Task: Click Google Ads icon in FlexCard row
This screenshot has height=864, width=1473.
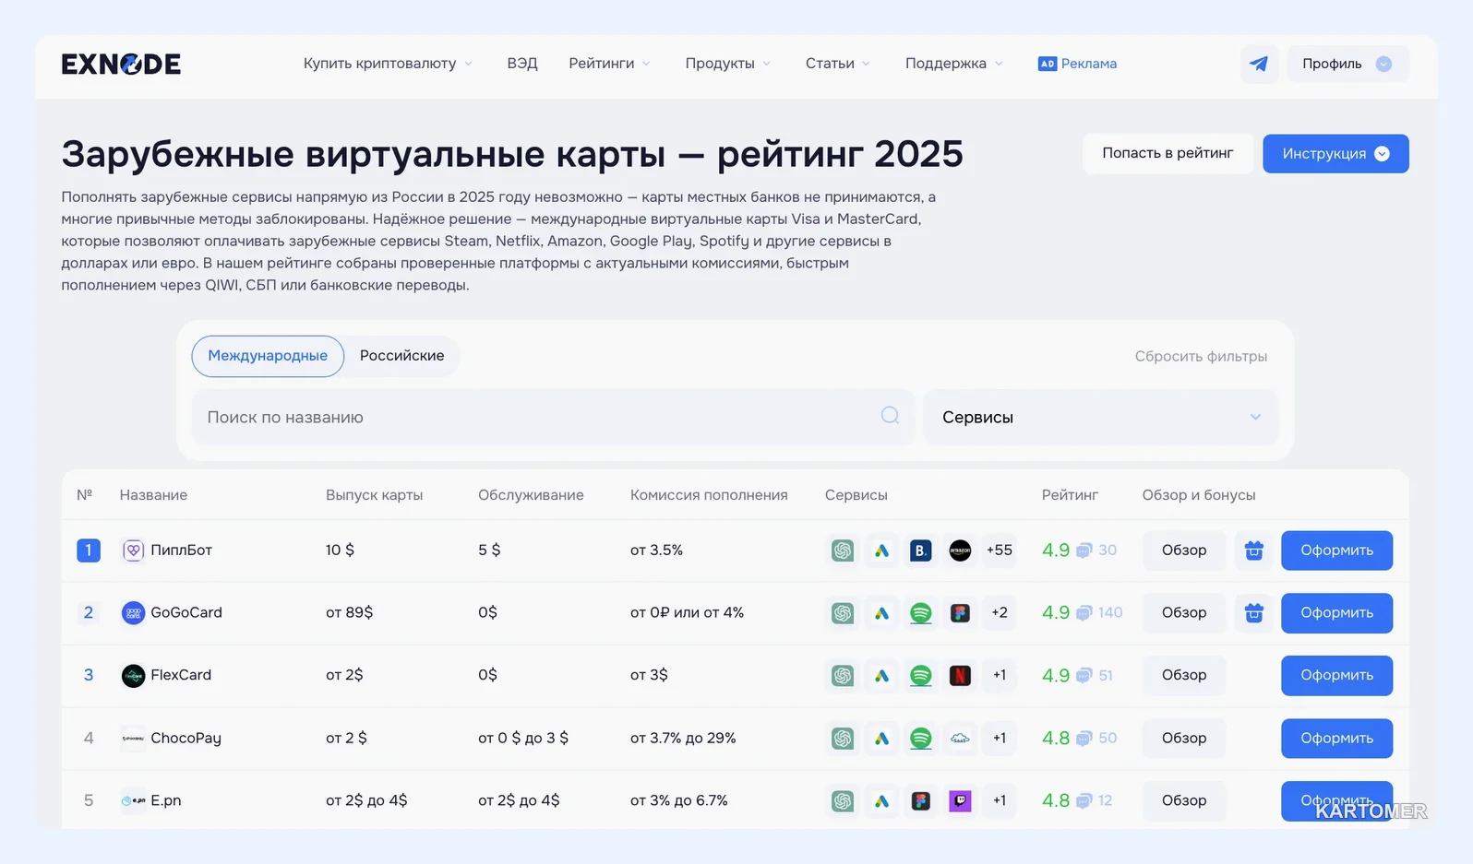Action: pyautogui.click(x=882, y=676)
